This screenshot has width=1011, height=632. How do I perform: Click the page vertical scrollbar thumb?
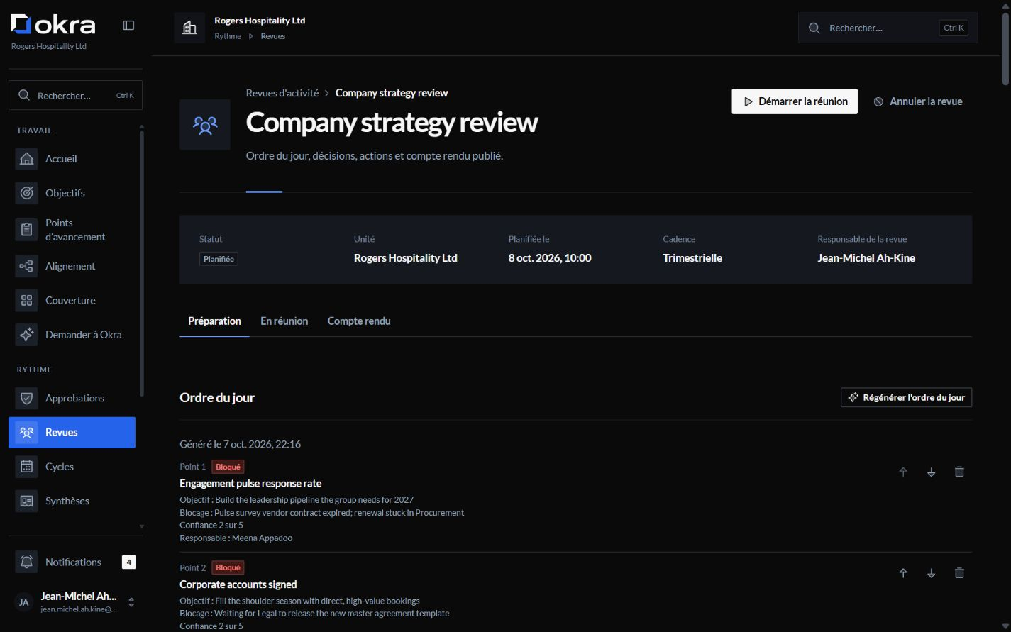click(x=1005, y=48)
